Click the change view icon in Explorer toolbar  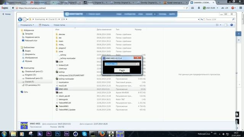(217, 25)
